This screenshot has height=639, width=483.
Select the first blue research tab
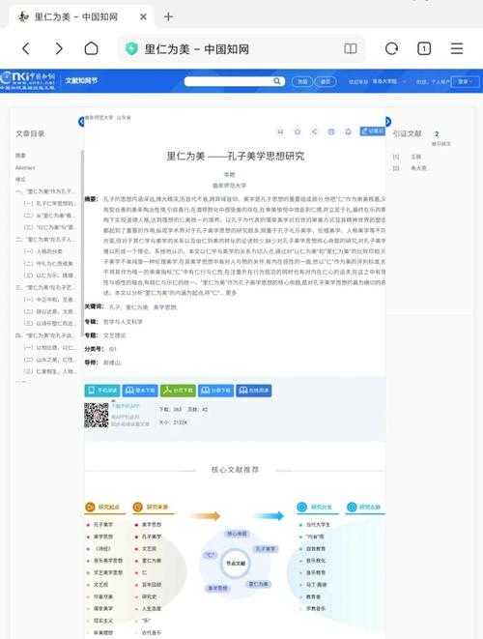[316, 507]
